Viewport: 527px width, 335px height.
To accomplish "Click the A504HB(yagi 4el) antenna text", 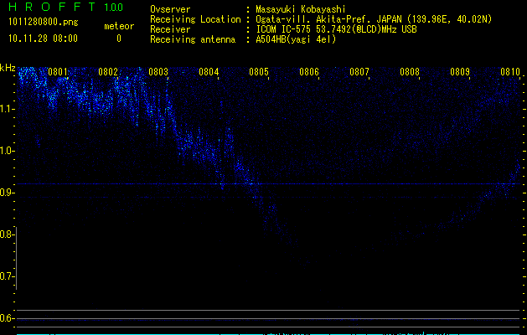I will [296, 39].
